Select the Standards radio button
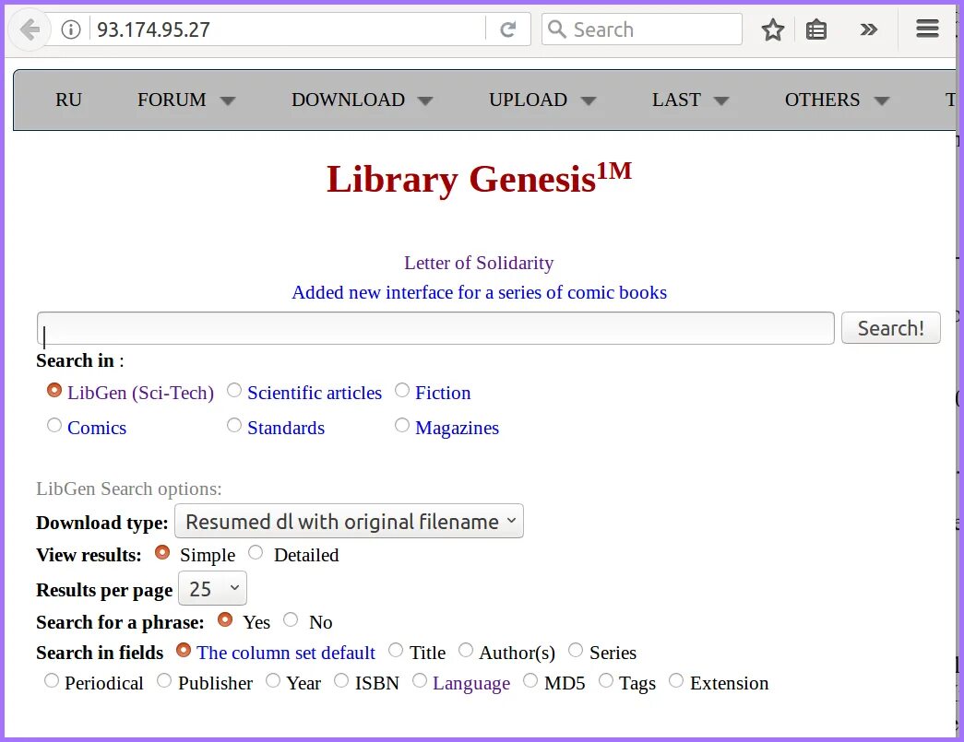This screenshot has height=742, width=964. [x=234, y=425]
